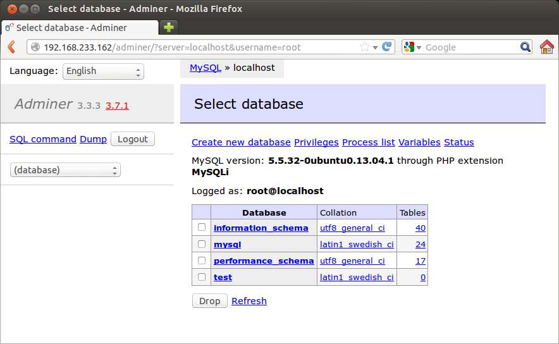
Task: Click latin1_swedish_ci collation for mysql
Action: point(357,245)
